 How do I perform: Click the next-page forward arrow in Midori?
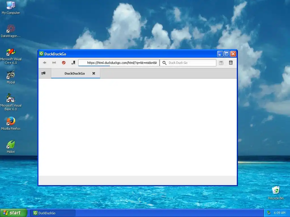54,63
